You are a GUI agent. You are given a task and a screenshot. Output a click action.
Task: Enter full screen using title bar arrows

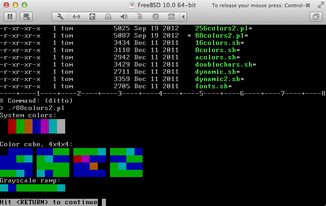coord(319,5)
